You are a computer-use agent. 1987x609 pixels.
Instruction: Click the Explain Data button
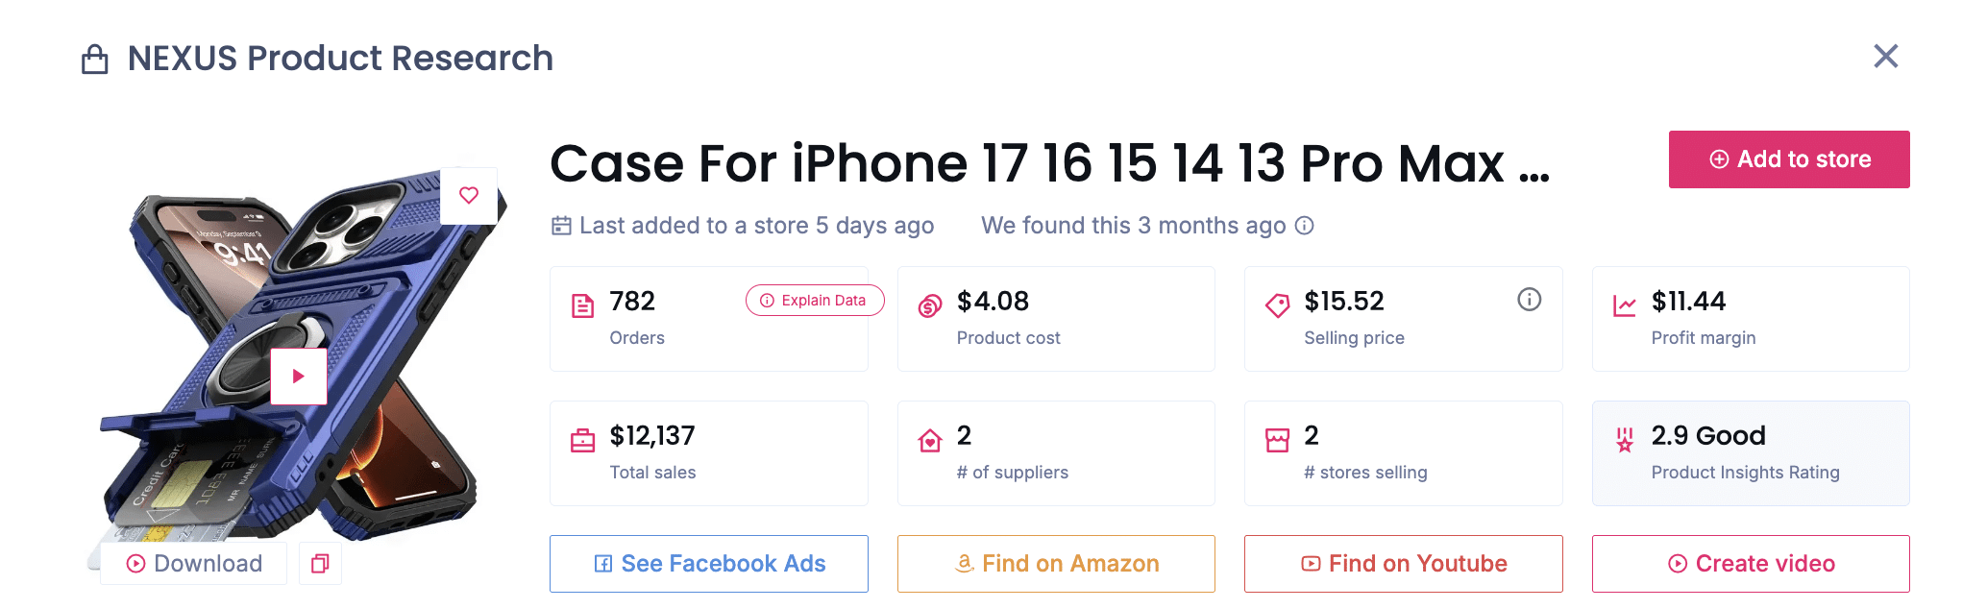pyautogui.click(x=814, y=301)
